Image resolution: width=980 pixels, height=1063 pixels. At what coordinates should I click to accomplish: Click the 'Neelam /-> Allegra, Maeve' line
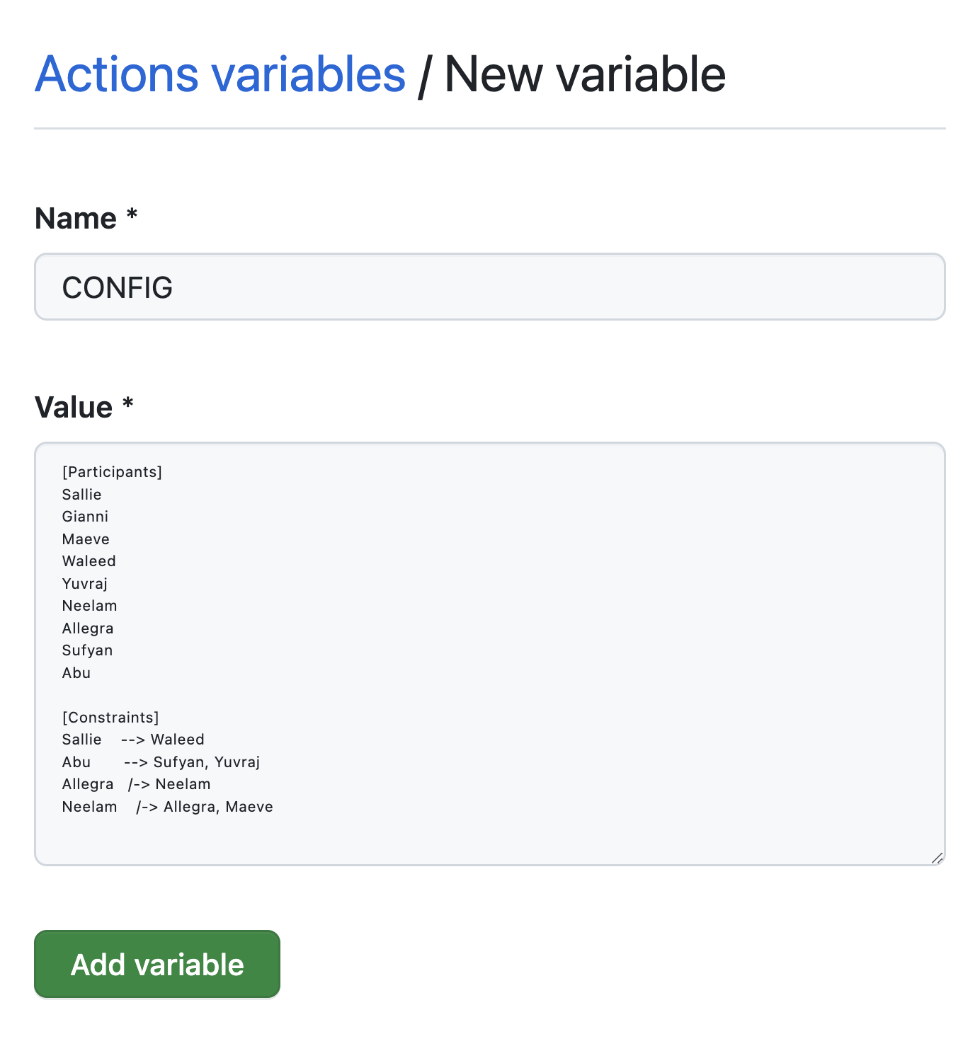coord(167,807)
